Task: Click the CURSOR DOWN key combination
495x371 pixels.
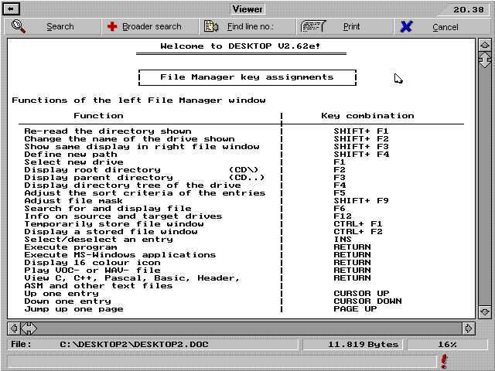Action: pyautogui.click(x=367, y=301)
